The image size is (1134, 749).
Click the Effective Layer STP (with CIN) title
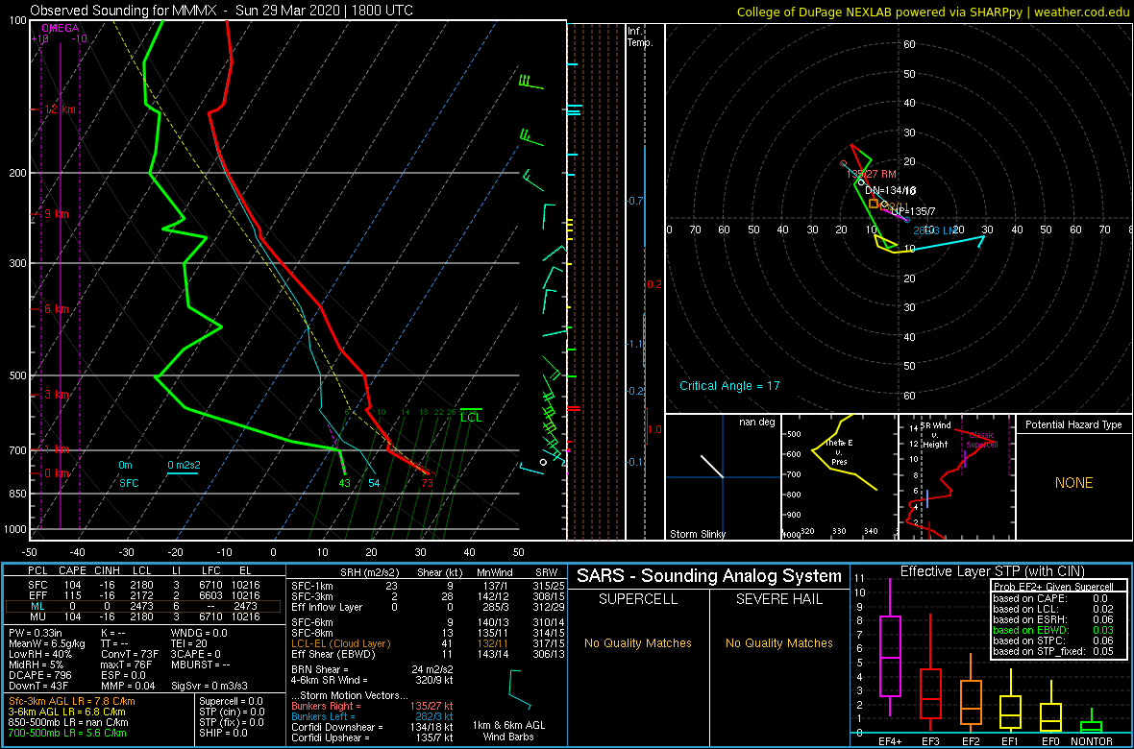991,572
